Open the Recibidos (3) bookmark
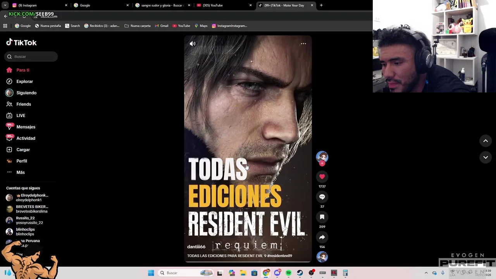This screenshot has height=279, width=496. click(x=102, y=26)
